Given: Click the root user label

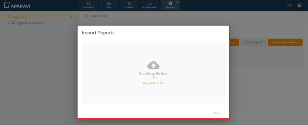Looking at the screenshot, I should click(x=289, y=5).
